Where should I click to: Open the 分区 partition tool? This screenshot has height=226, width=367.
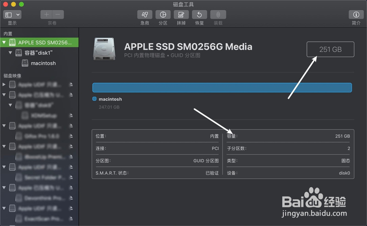coord(163,15)
